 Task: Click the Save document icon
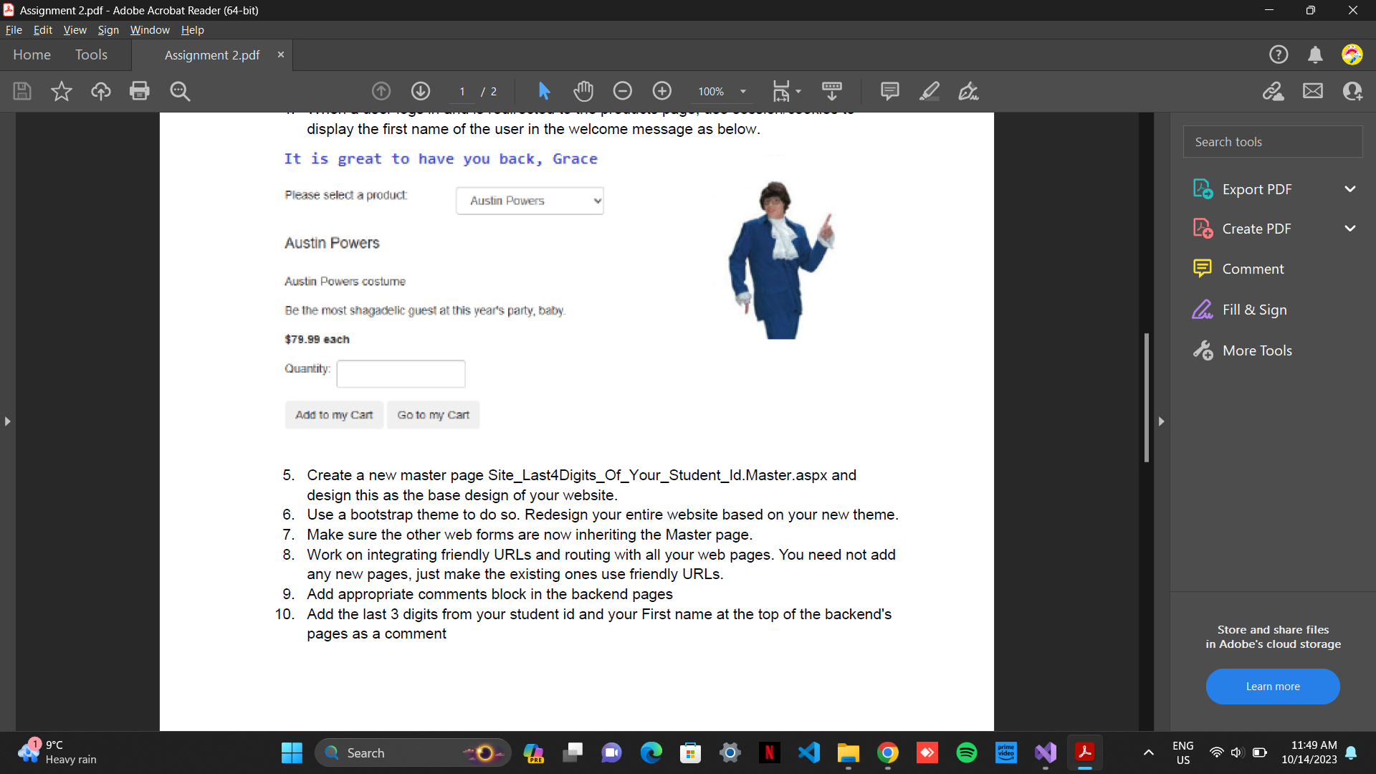point(21,91)
